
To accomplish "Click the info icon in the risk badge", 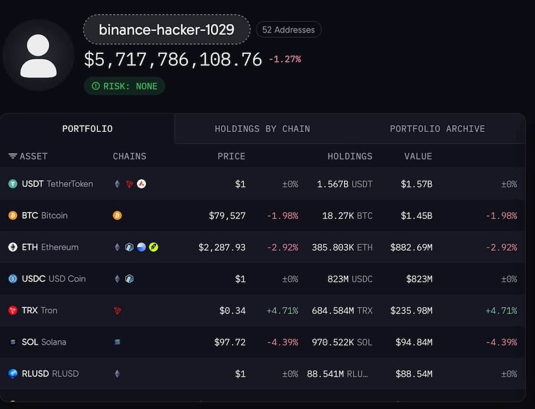I will pyautogui.click(x=96, y=86).
